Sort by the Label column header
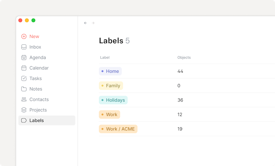275x166 pixels. pos(105,57)
